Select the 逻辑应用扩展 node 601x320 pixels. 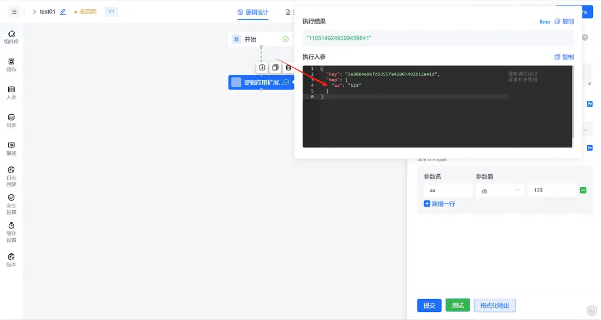[x=262, y=82]
